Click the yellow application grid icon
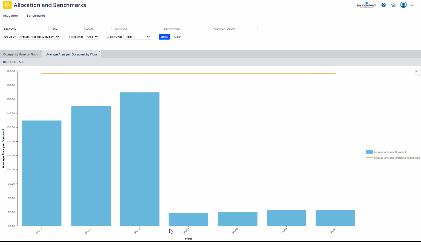 point(7,5)
